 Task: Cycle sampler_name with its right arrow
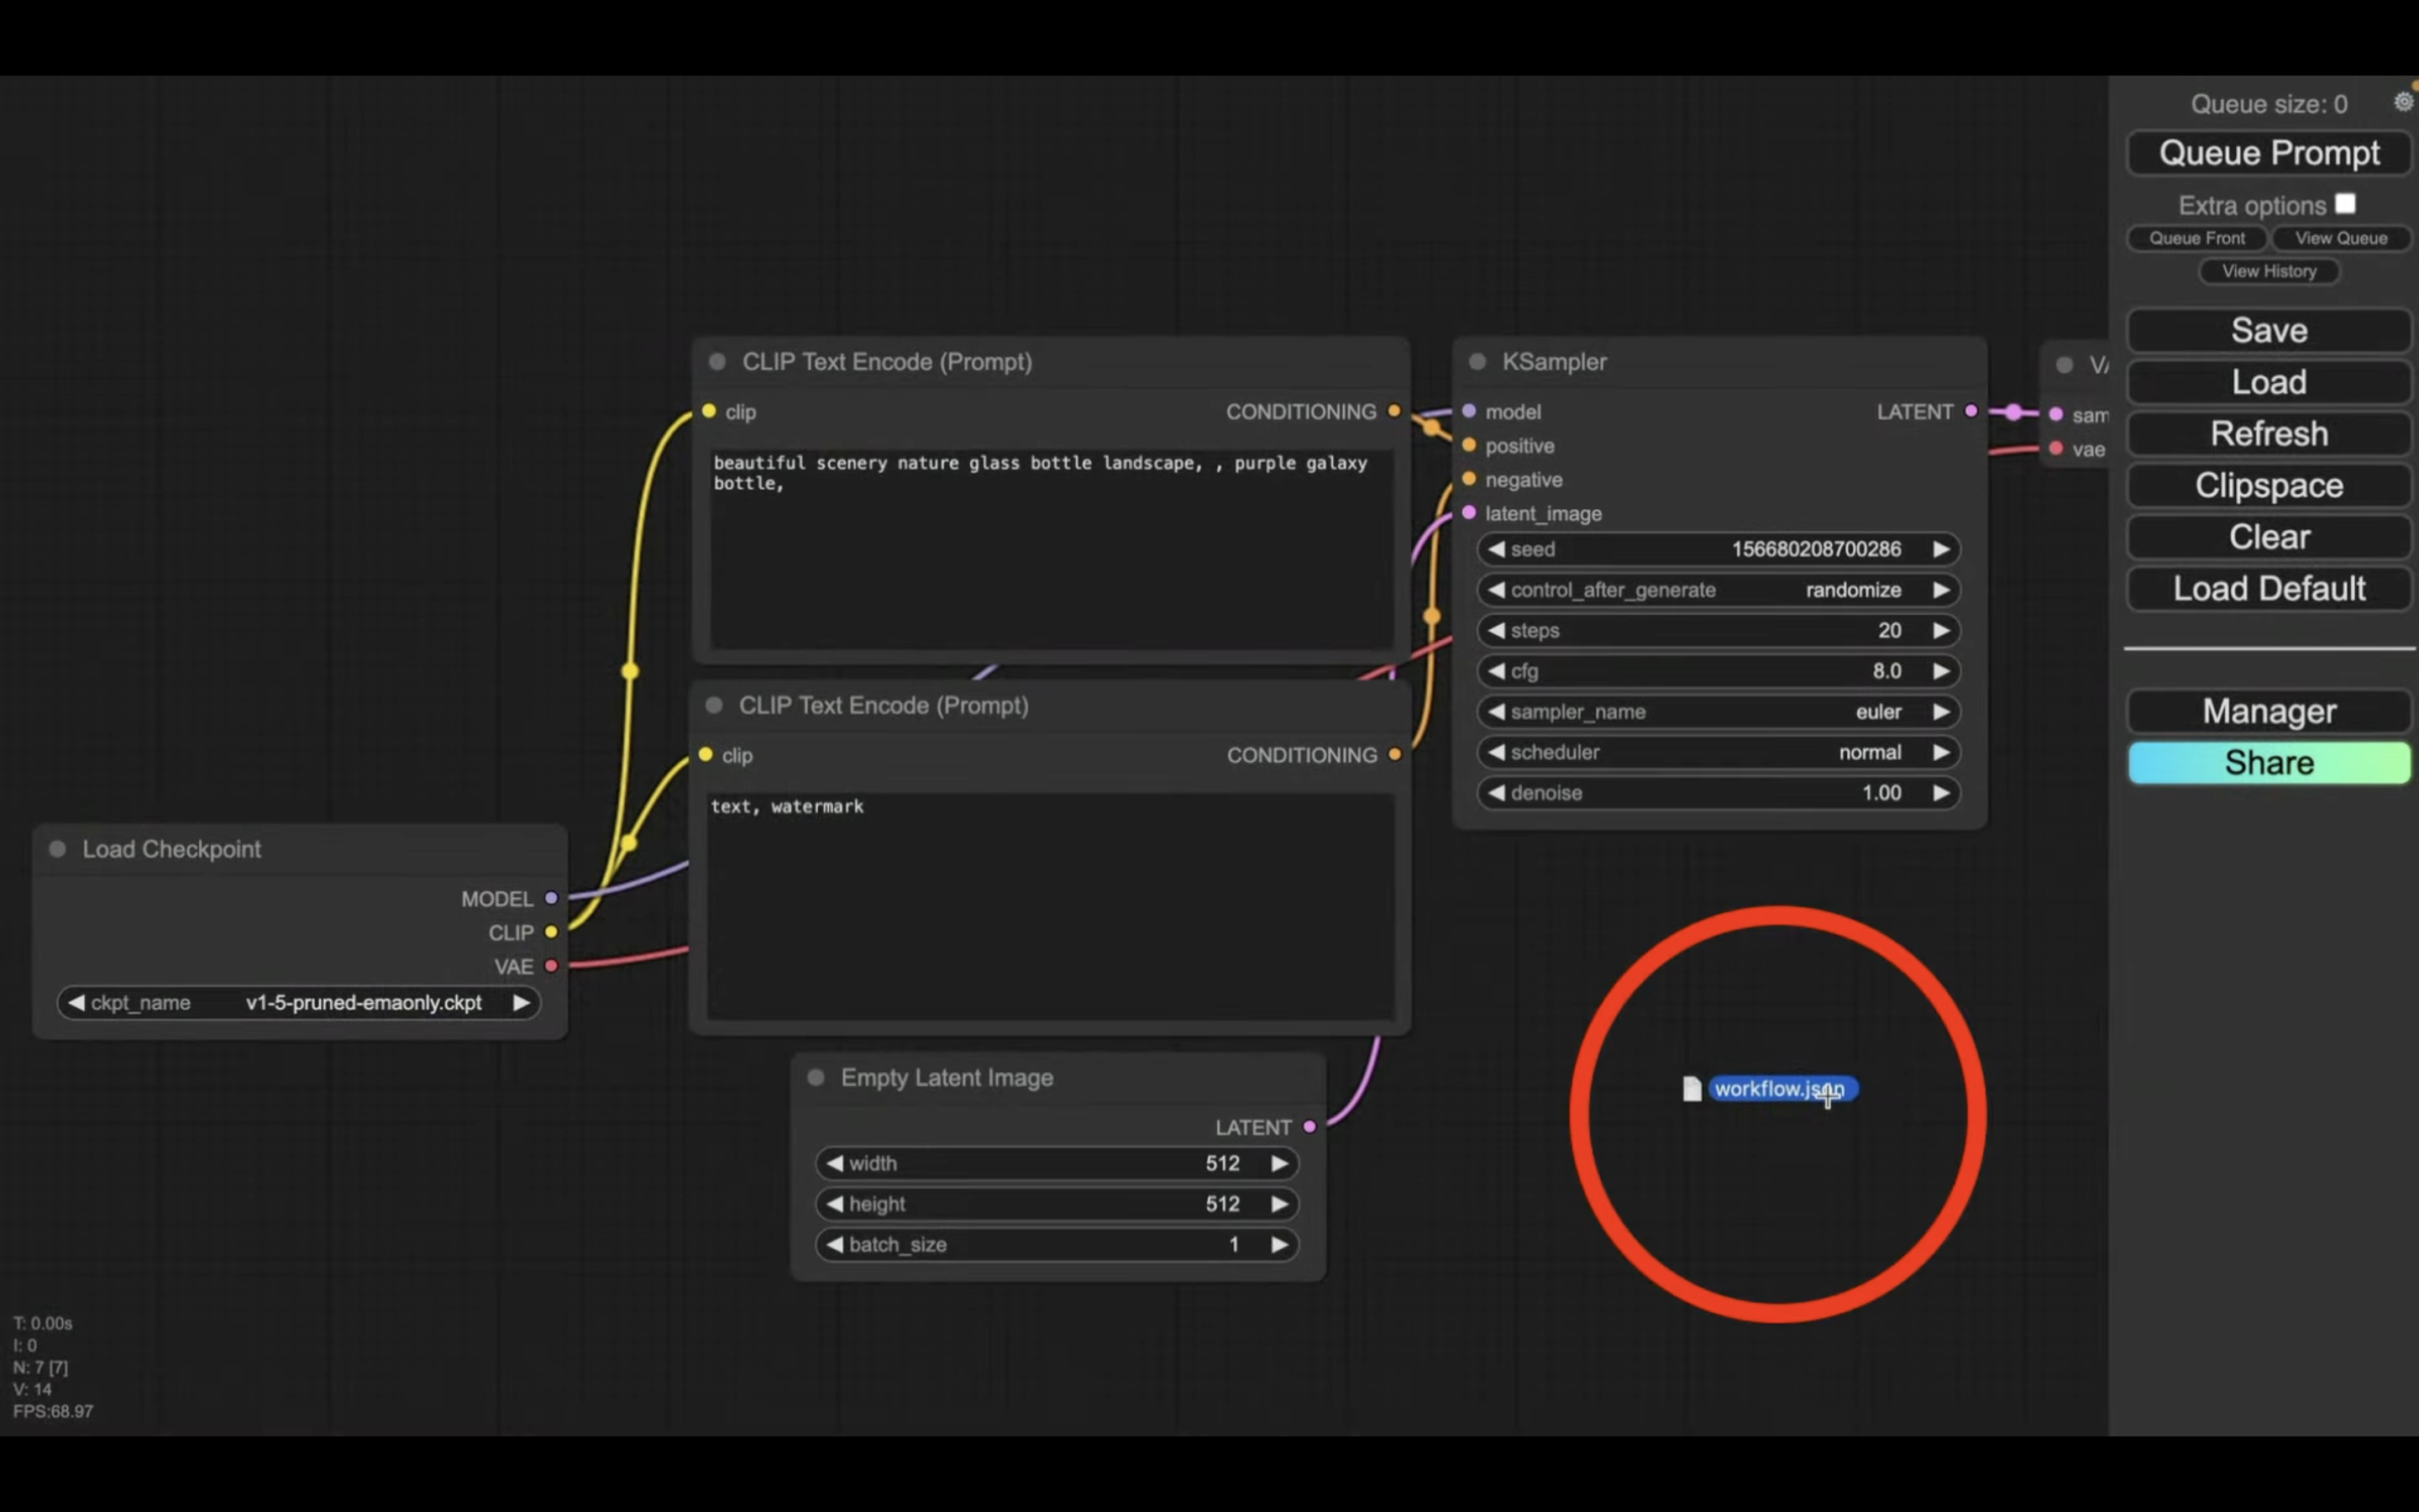click(x=1941, y=712)
